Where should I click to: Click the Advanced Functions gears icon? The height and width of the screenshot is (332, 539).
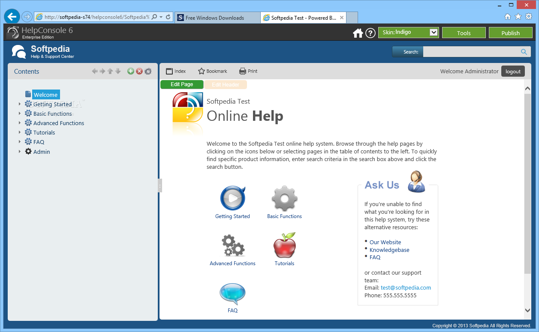click(232, 245)
